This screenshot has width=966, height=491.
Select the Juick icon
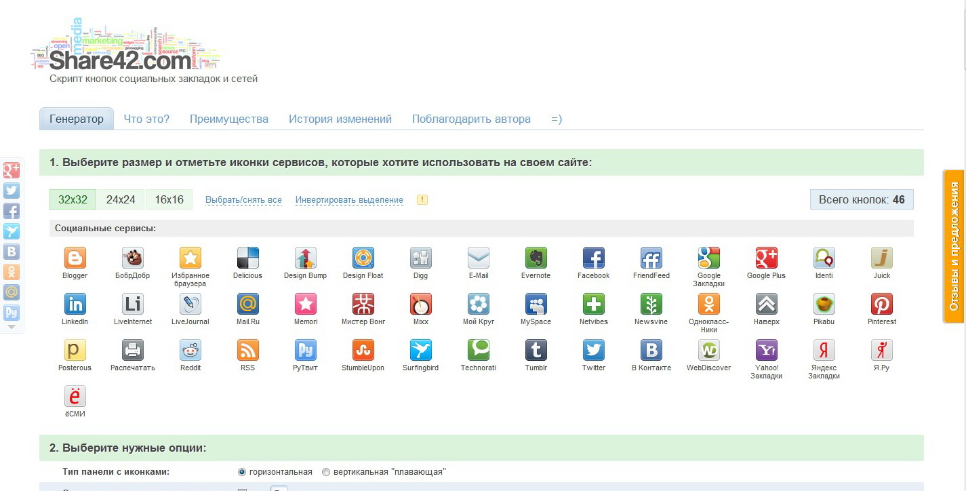[882, 258]
